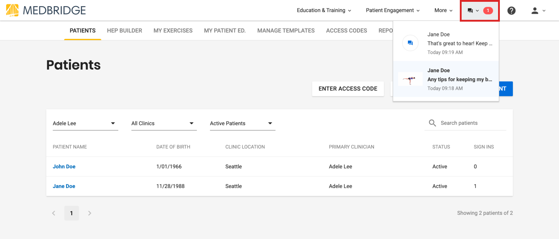559x239 pixels.
Task: Go to previous page arrow
Action: point(54,213)
